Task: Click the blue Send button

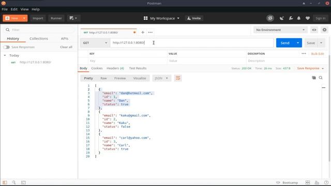Action: tap(285, 43)
